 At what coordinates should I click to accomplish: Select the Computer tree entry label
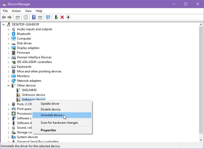coord(24,39)
